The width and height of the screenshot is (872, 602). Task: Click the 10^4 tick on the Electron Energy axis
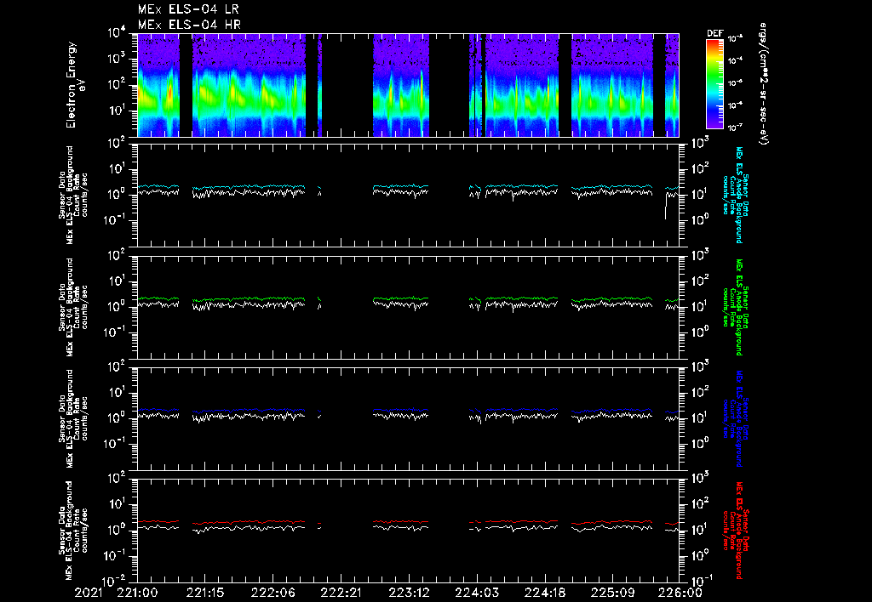[x=117, y=33]
